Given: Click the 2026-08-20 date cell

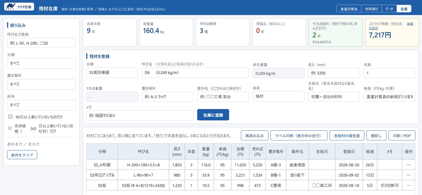Looking at the screenshot, I should point(349,165).
